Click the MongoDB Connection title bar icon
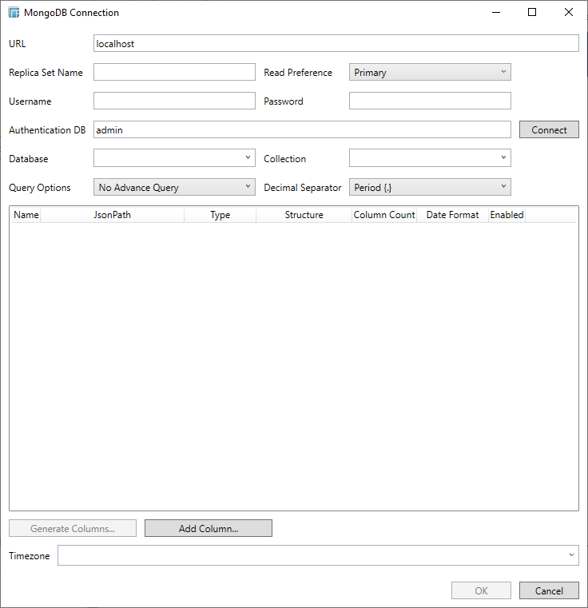 pyautogui.click(x=14, y=13)
